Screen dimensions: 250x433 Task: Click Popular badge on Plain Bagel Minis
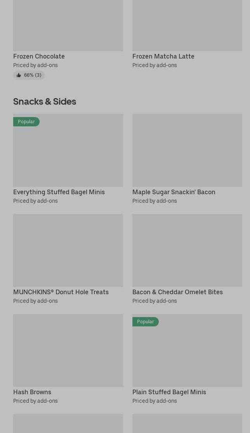tap(146, 322)
